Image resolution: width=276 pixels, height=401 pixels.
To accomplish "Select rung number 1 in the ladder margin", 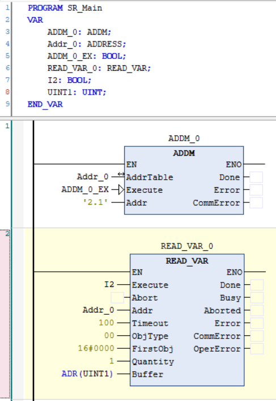I will point(7,126).
